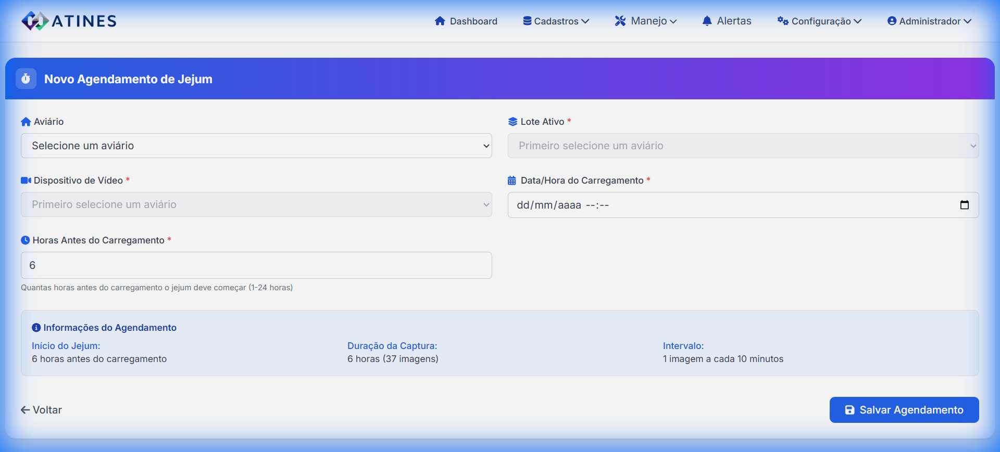Click the video camera icon beside Dispositivo
The width and height of the screenshot is (1000, 452).
coord(26,180)
